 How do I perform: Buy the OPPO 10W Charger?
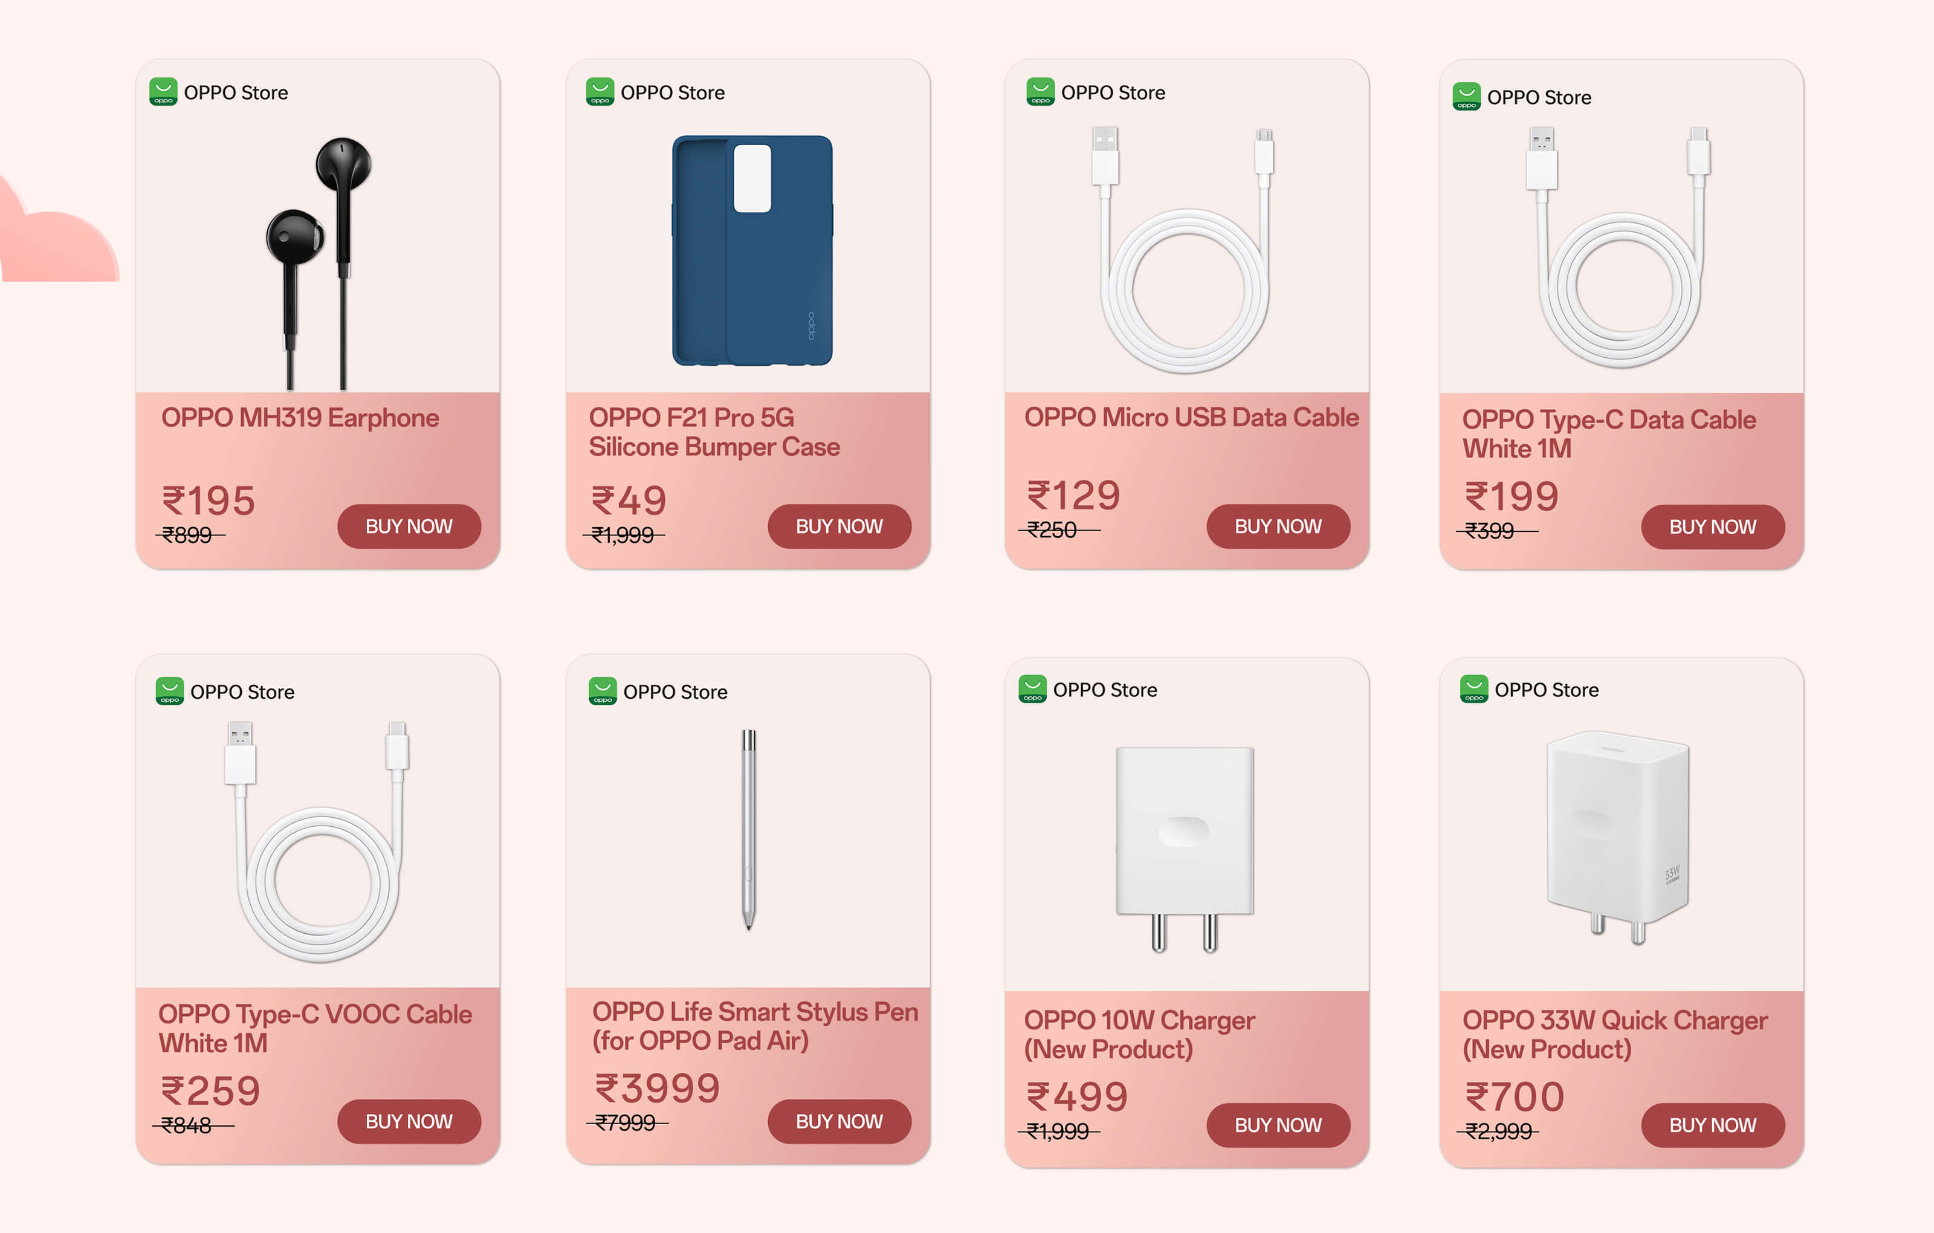coord(1277,1125)
